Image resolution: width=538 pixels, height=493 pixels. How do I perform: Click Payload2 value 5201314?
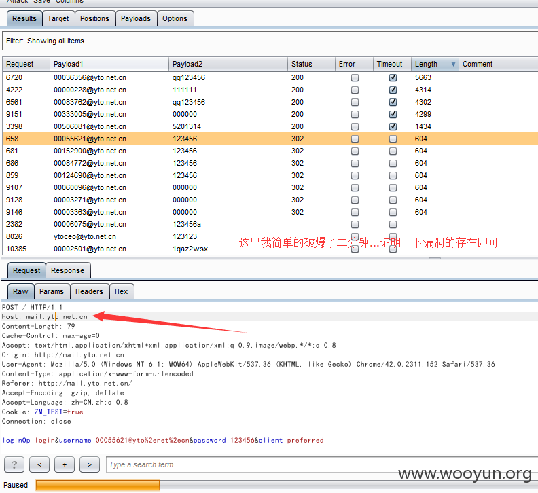pyautogui.click(x=187, y=126)
